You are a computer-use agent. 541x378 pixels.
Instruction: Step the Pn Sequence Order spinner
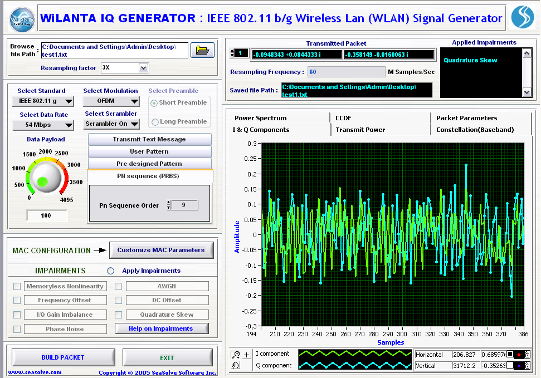(x=168, y=205)
